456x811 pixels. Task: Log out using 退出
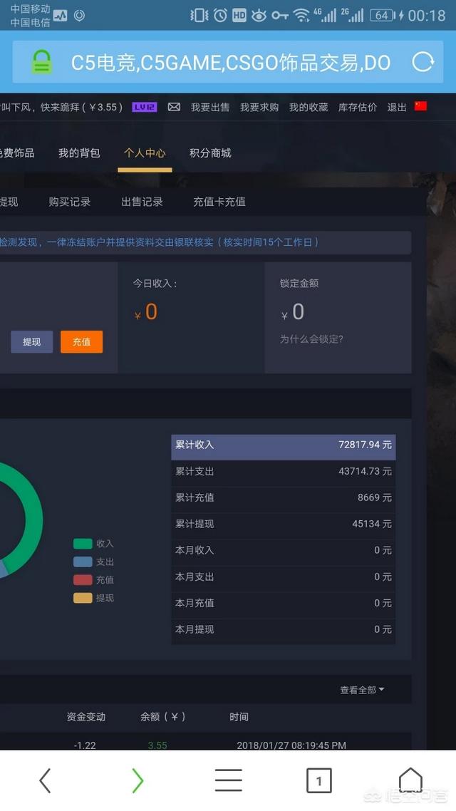point(397,107)
